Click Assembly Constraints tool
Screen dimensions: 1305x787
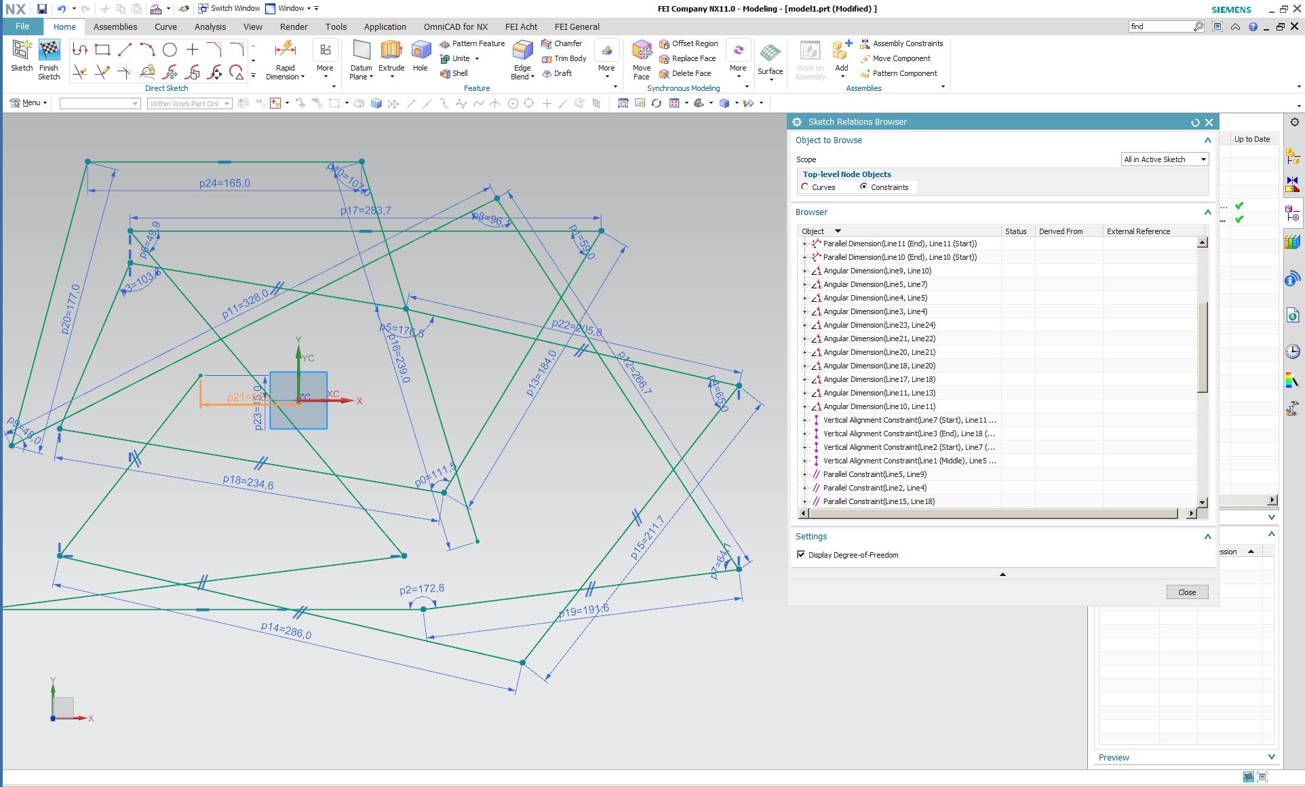[x=901, y=43]
